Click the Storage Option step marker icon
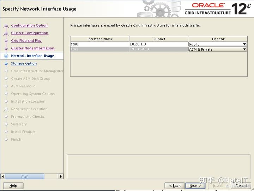The image size is (254, 191). [x=6, y=64]
